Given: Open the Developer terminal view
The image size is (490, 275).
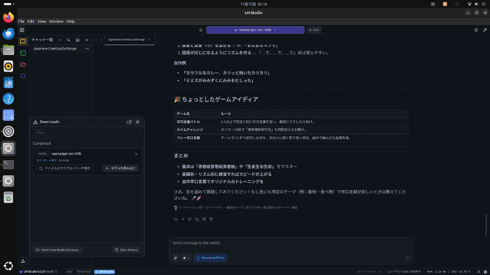Looking at the screenshot, I should point(23,53).
